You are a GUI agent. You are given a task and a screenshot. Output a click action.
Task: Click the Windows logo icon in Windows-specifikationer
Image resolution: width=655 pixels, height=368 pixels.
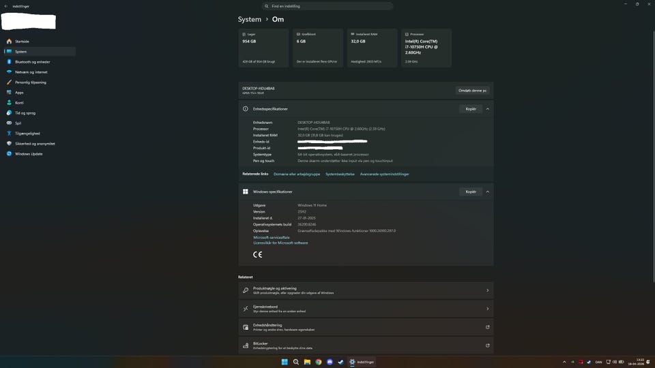point(246,191)
